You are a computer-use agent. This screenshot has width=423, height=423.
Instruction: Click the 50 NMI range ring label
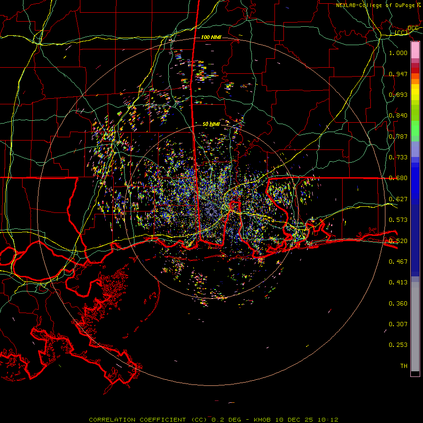click(211, 124)
